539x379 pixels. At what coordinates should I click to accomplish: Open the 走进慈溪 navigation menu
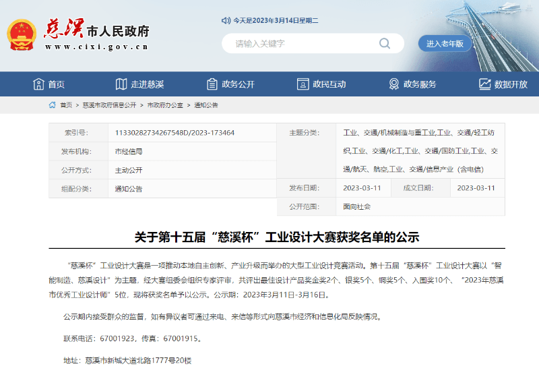pos(139,84)
